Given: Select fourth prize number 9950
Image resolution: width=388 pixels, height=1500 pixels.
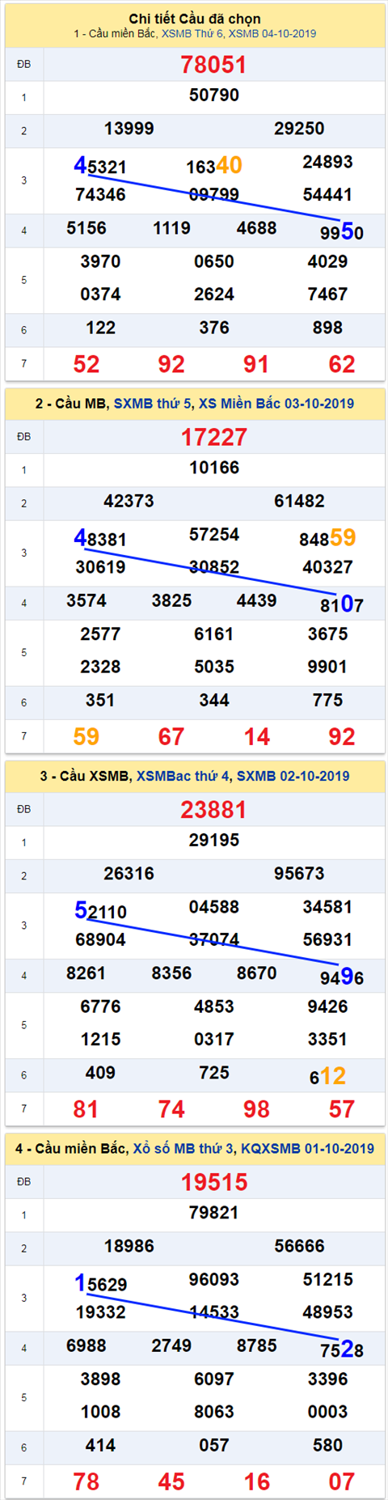Looking at the screenshot, I should tap(342, 232).
